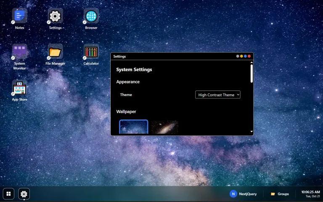The width and height of the screenshot is (323, 202).
Task: Click the scroll-down arrow in Settings
Action: [252, 131]
